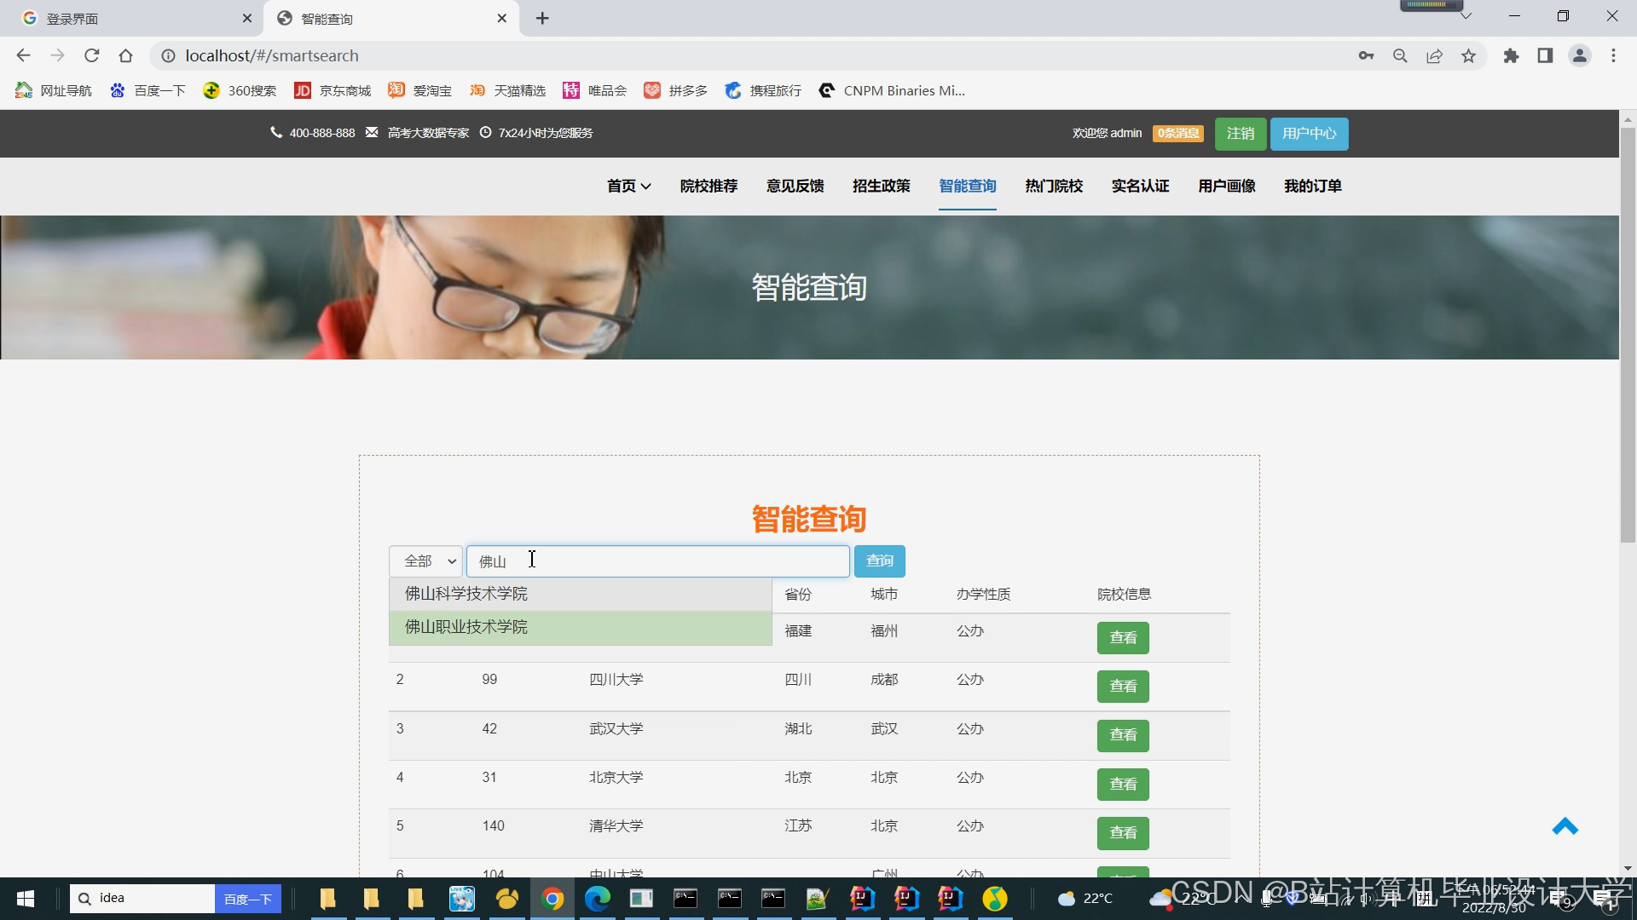Image resolution: width=1637 pixels, height=920 pixels.
Task: Open the 全部 category dropdown
Action: 425,561
